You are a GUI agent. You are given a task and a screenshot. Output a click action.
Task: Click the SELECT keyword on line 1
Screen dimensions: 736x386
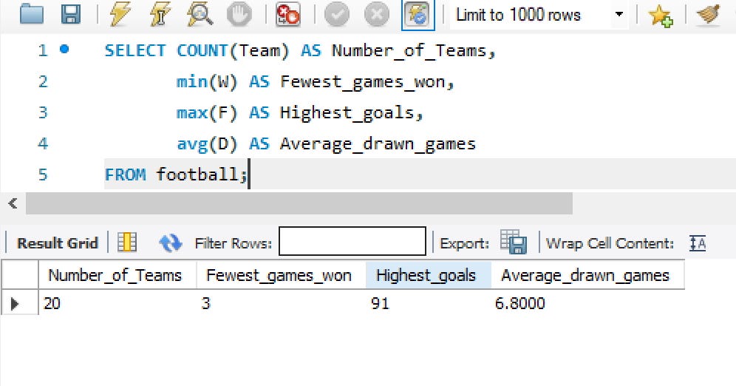pyautogui.click(x=135, y=50)
